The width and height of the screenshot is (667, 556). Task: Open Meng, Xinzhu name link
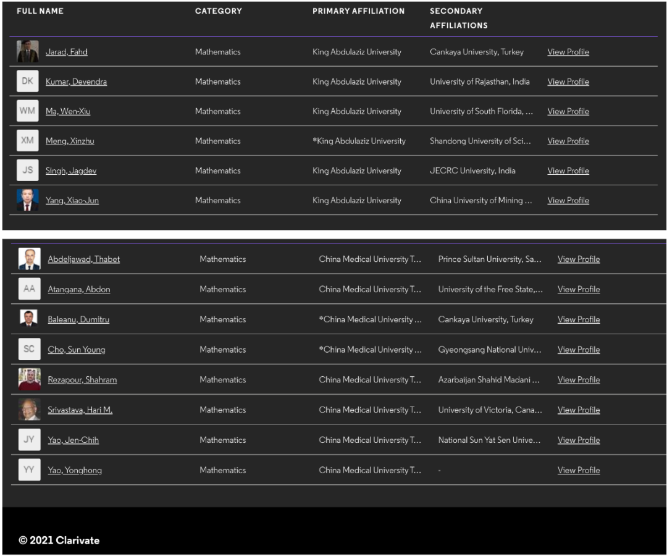[70, 141]
